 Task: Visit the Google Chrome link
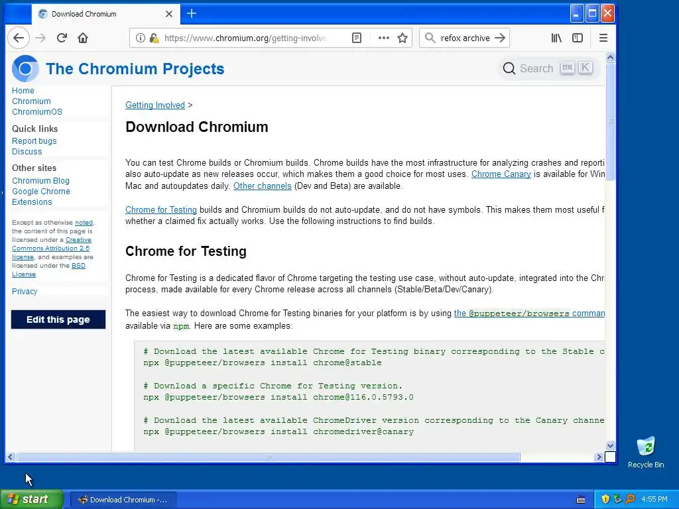(x=40, y=192)
